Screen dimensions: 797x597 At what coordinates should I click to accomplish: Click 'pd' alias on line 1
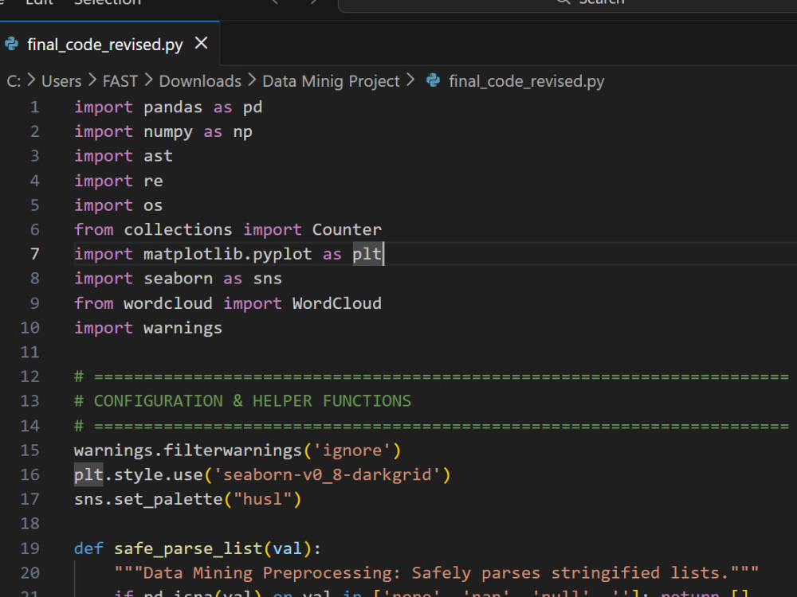[252, 107]
